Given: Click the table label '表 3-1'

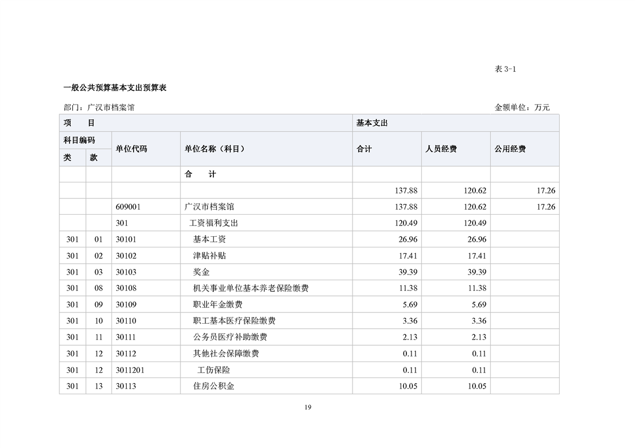Looking at the screenshot, I should [505, 69].
